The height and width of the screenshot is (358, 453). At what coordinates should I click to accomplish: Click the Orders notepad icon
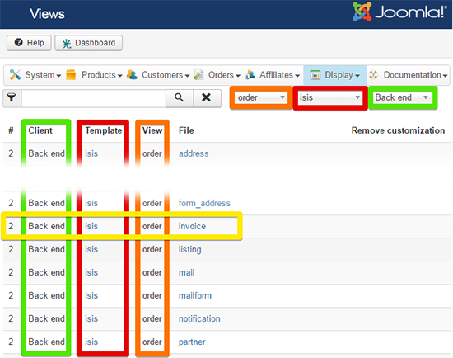coord(198,75)
